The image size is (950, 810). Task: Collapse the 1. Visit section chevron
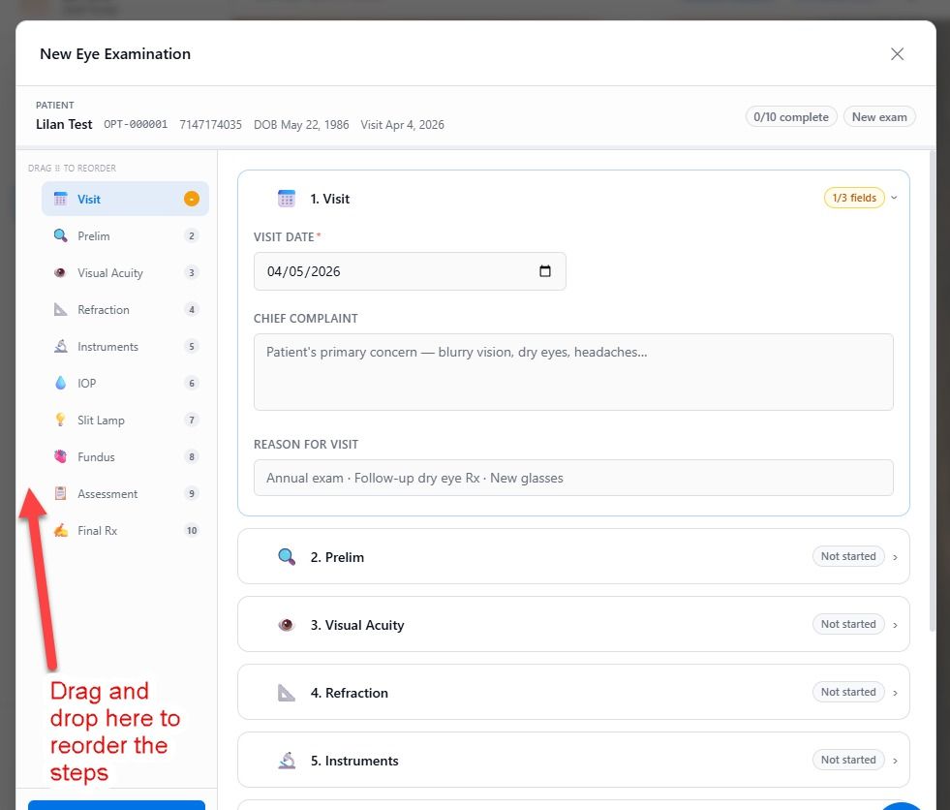(x=894, y=199)
